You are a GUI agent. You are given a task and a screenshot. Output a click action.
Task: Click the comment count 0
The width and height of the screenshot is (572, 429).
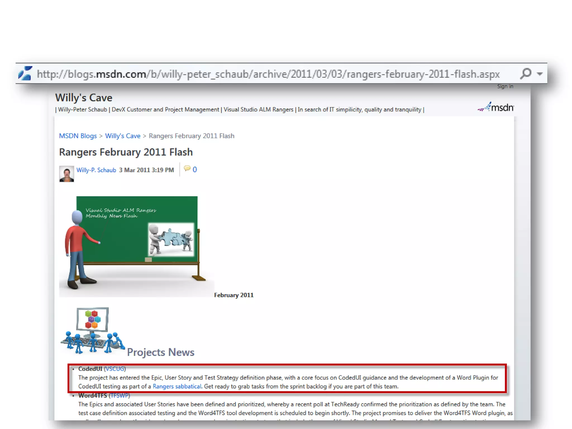195,170
